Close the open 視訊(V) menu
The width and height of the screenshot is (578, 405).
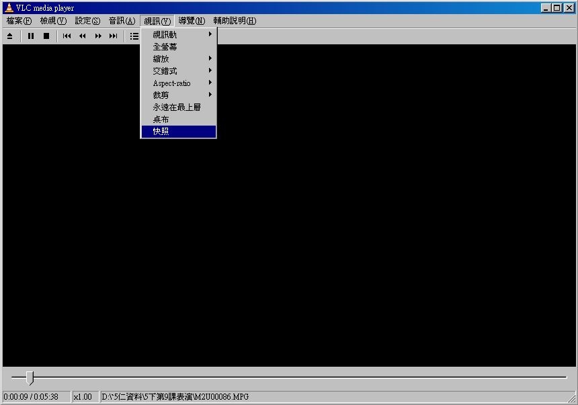pos(157,21)
